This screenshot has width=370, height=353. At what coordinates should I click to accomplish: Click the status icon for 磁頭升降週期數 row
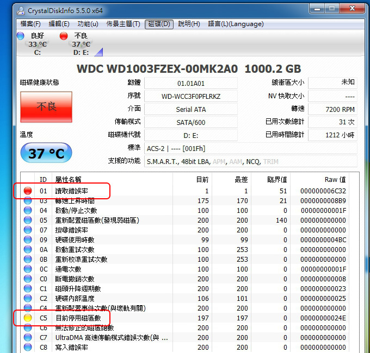pos(28,288)
